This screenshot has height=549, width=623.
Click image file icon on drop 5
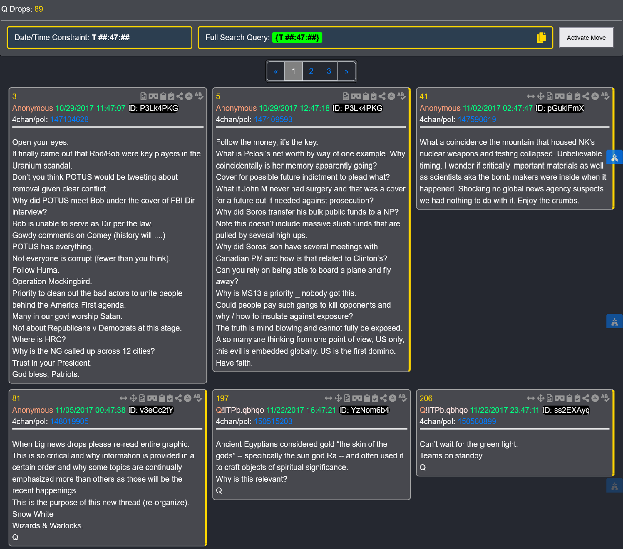coord(346,96)
